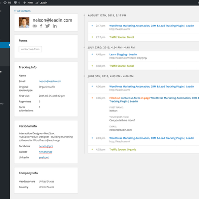Click the contact-us-form link in Filled out entry

tap(130, 98)
